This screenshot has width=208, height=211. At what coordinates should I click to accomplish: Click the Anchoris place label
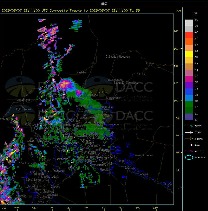58,171
